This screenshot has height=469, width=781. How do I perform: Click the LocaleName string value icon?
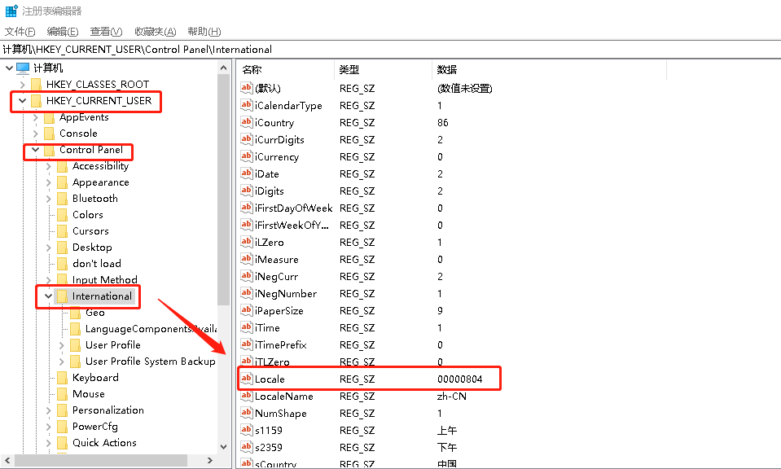(x=247, y=397)
